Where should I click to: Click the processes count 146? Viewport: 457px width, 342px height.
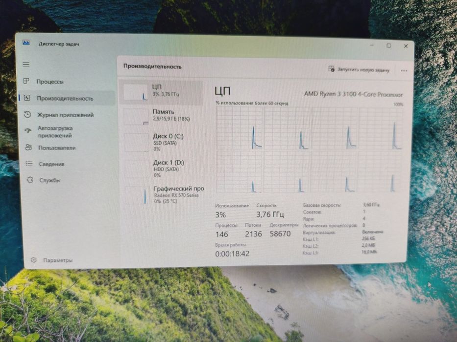point(222,234)
